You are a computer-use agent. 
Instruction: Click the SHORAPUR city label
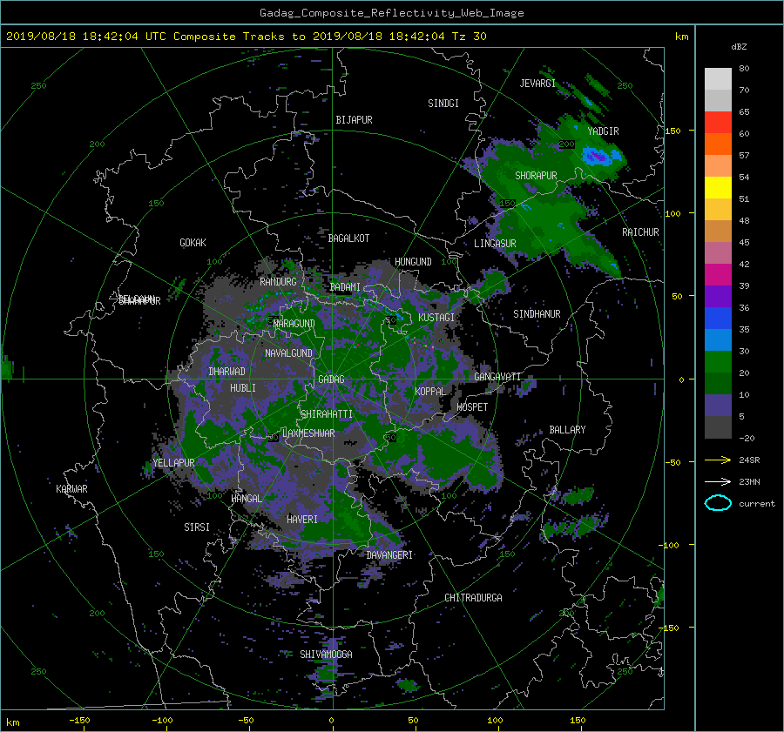(536, 176)
